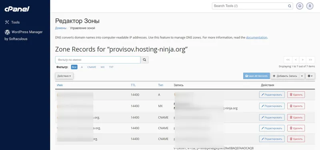Click the cPanel logo
Viewport: 320px width, 150px height.
[17, 9]
